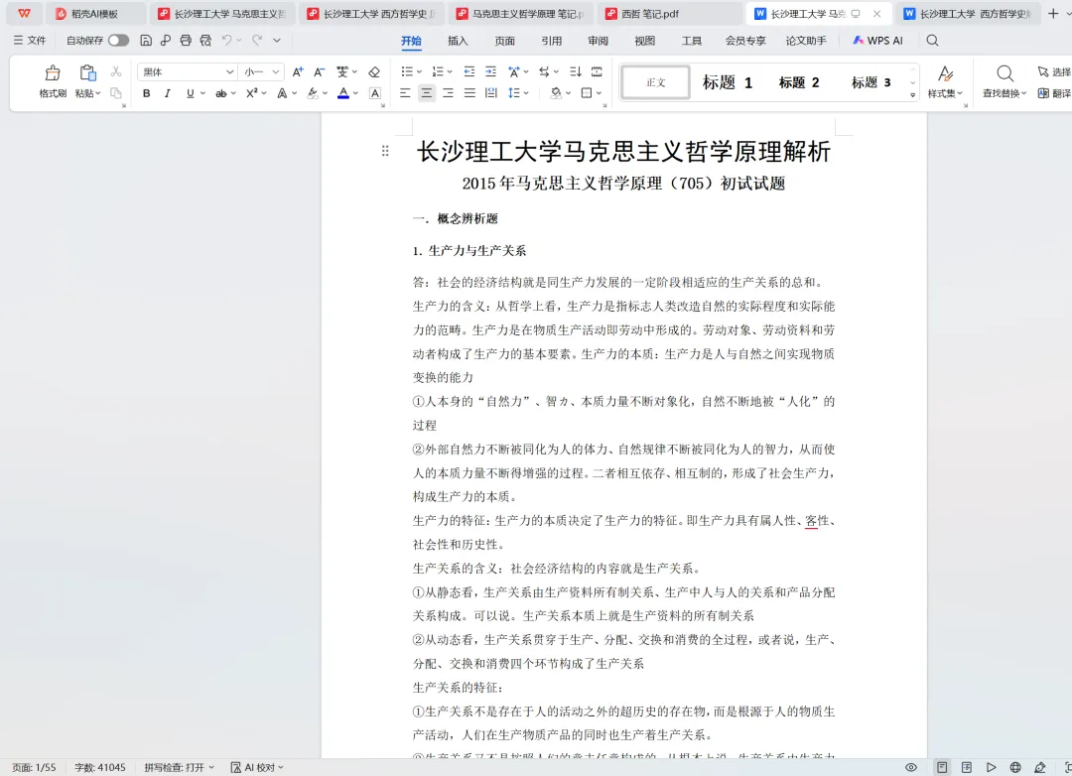
Task: Click the WPS AI button
Action: pos(877,41)
